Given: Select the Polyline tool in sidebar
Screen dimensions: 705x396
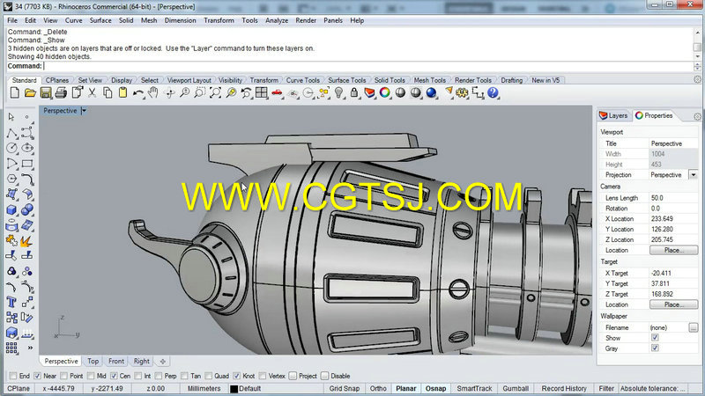Looking at the screenshot, I should pyautogui.click(x=11, y=133).
